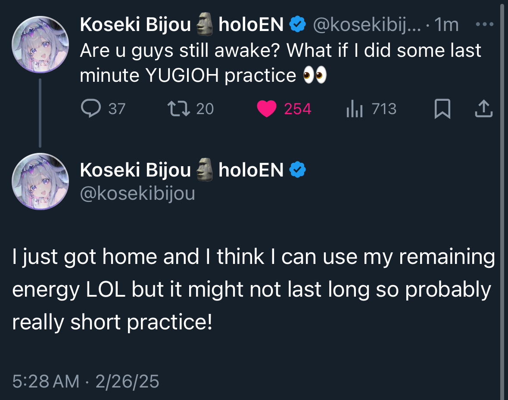Image resolution: width=508 pixels, height=400 pixels.
Task: Tap the top tweet profile avatar
Action: click(40, 45)
